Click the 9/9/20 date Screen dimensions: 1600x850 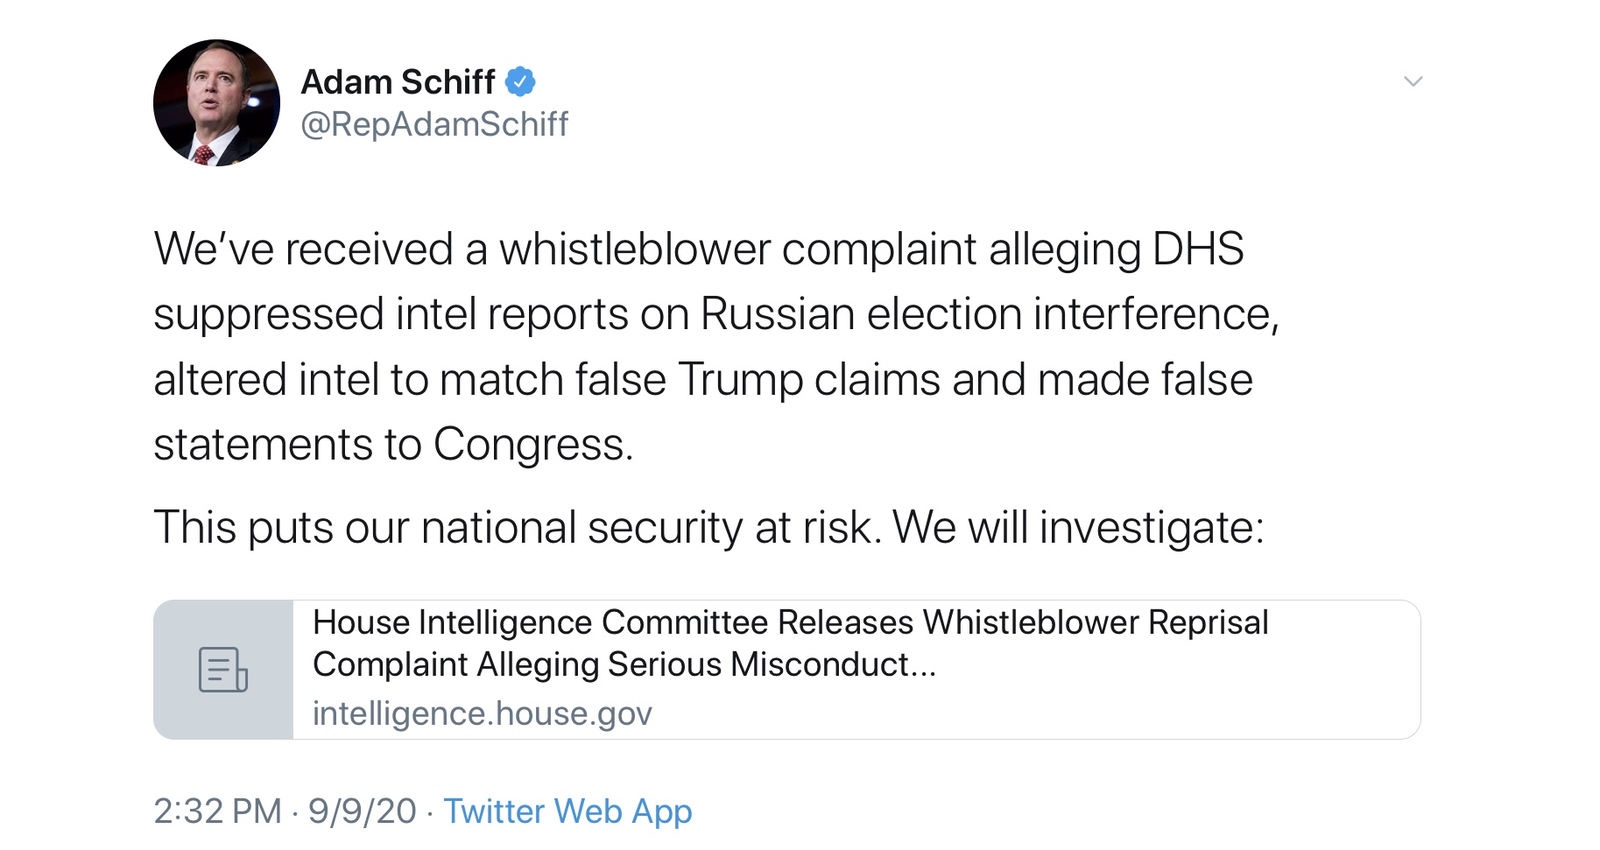(362, 811)
